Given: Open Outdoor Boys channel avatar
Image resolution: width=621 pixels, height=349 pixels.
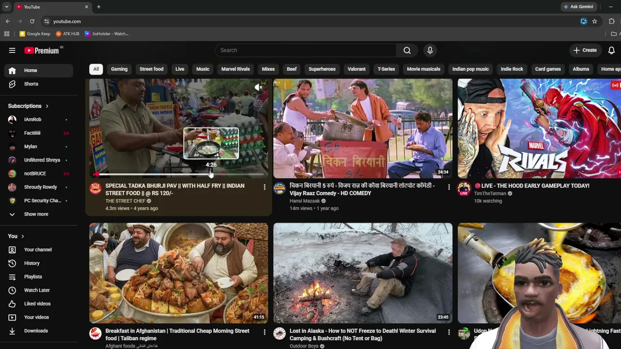Looking at the screenshot, I should pyautogui.click(x=279, y=333).
